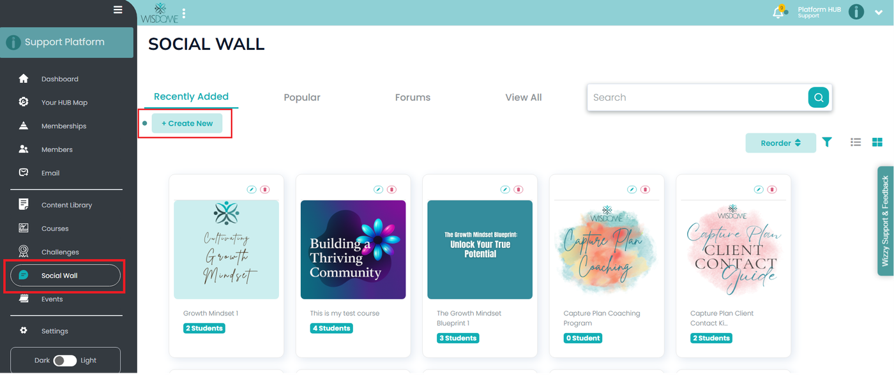Open the Reorder dropdown button
Viewport: 894px width, 388px height.
[x=780, y=143]
